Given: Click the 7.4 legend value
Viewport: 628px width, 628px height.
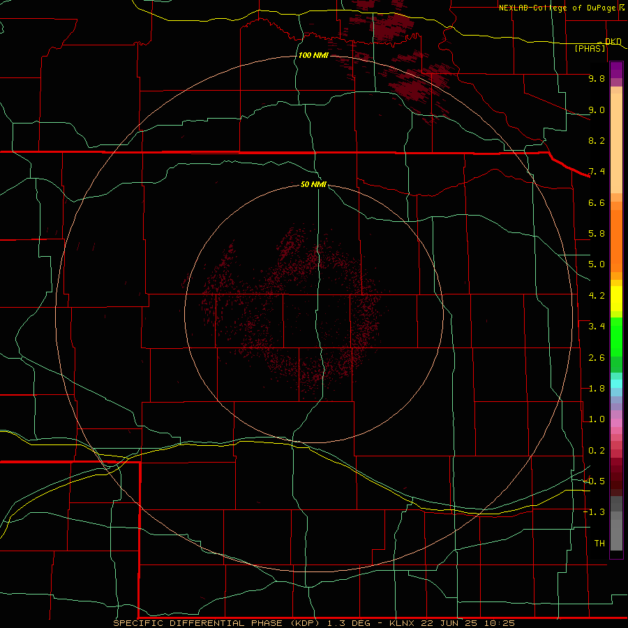Looking at the screenshot, I should (597, 172).
